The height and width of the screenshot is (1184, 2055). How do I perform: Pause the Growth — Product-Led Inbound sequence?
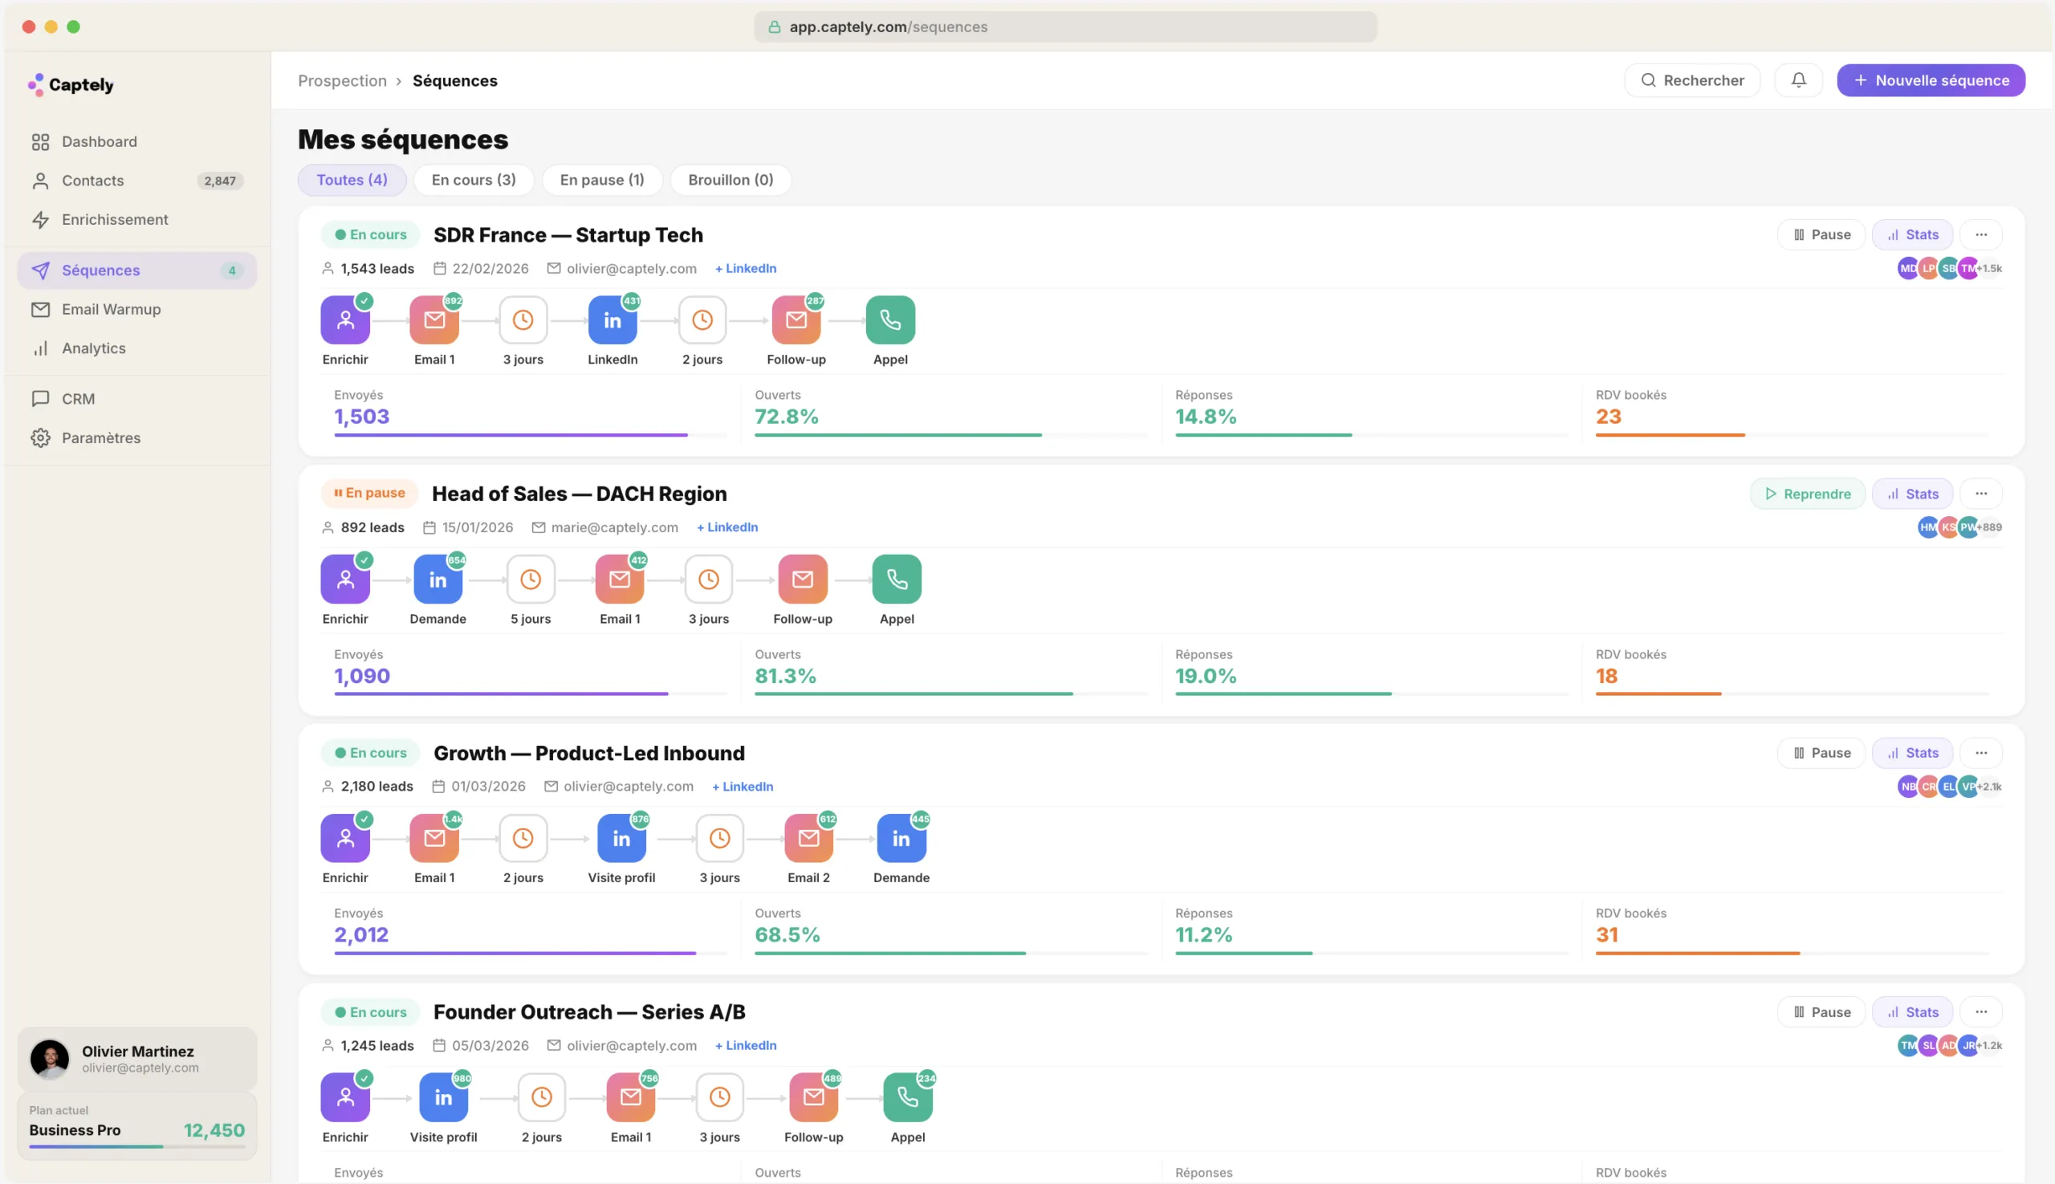click(x=1821, y=753)
